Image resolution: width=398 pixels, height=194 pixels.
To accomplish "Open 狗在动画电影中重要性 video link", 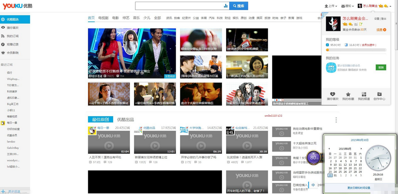I will pos(308,129).
